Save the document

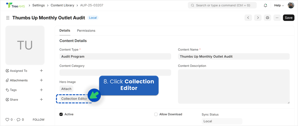point(288,18)
